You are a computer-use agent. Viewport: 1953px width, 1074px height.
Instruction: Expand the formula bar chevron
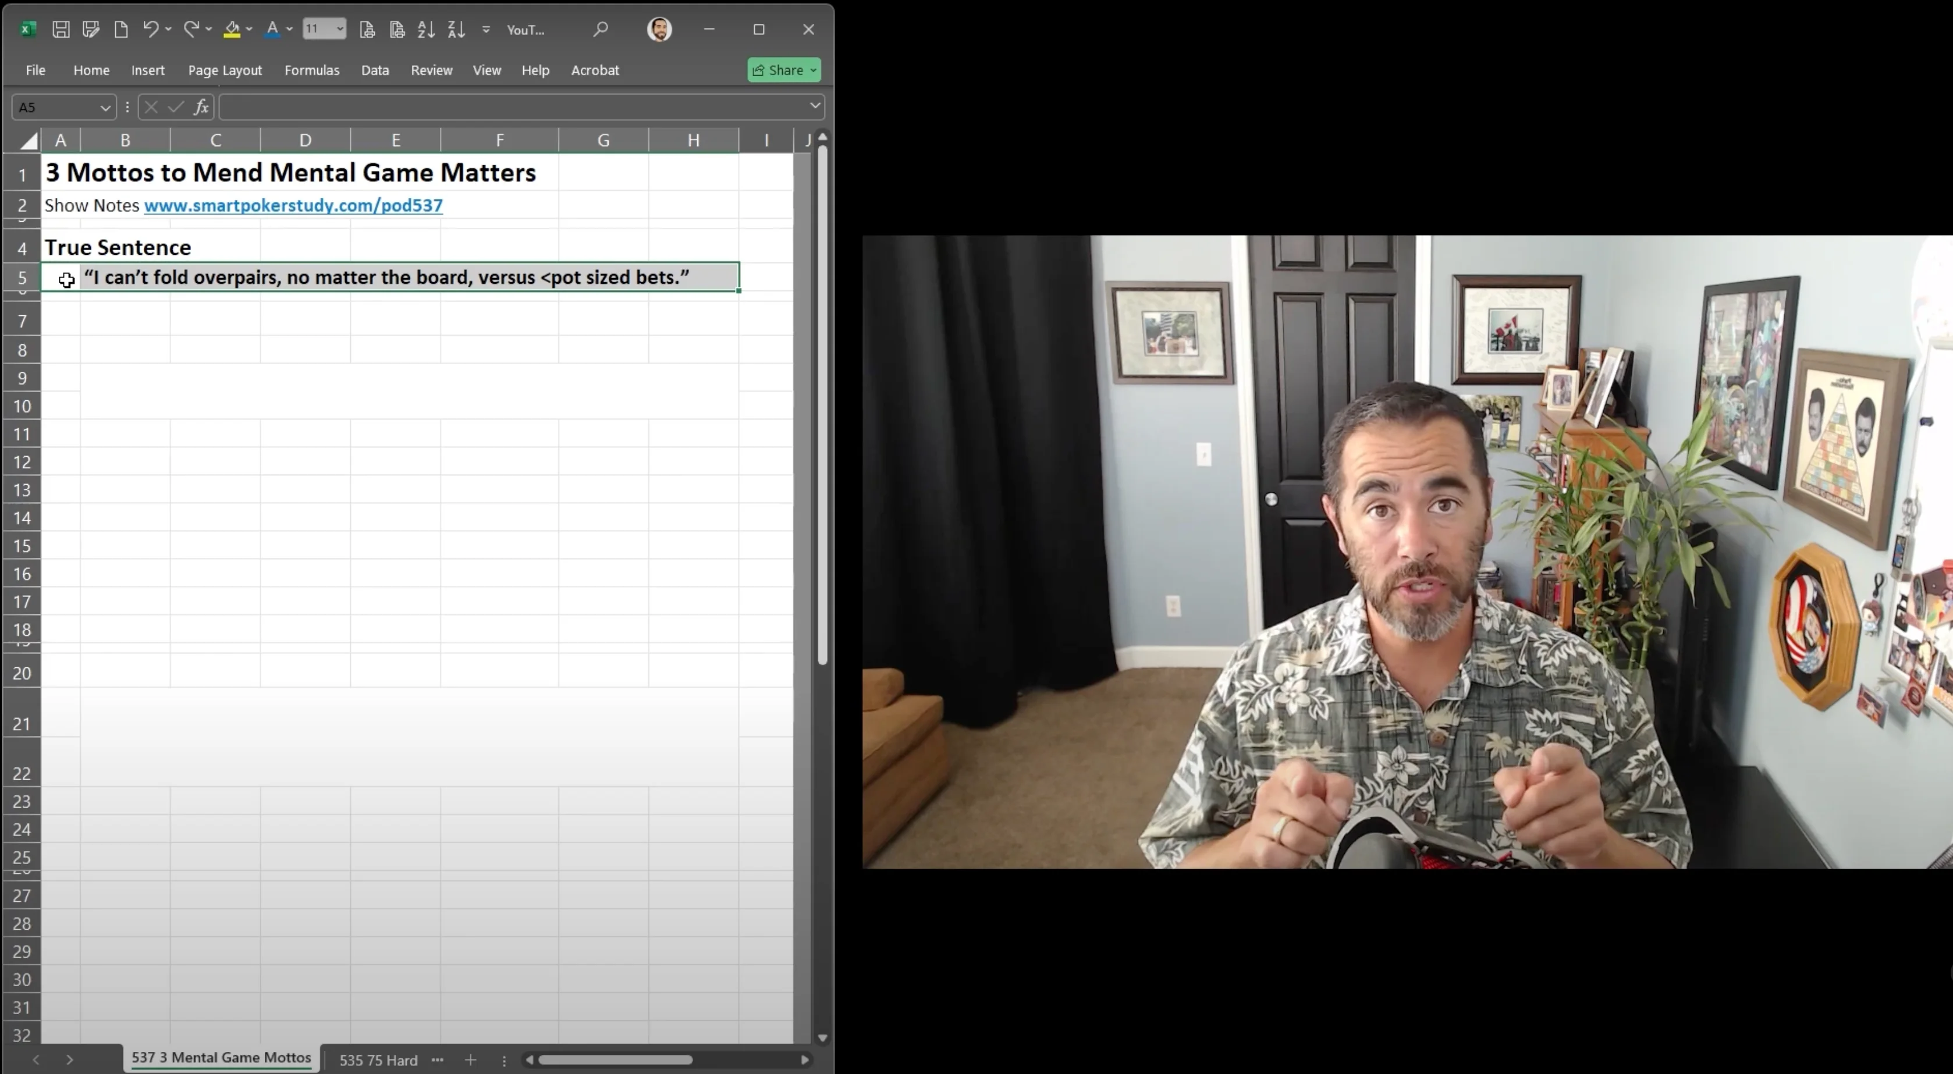[x=815, y=106]
